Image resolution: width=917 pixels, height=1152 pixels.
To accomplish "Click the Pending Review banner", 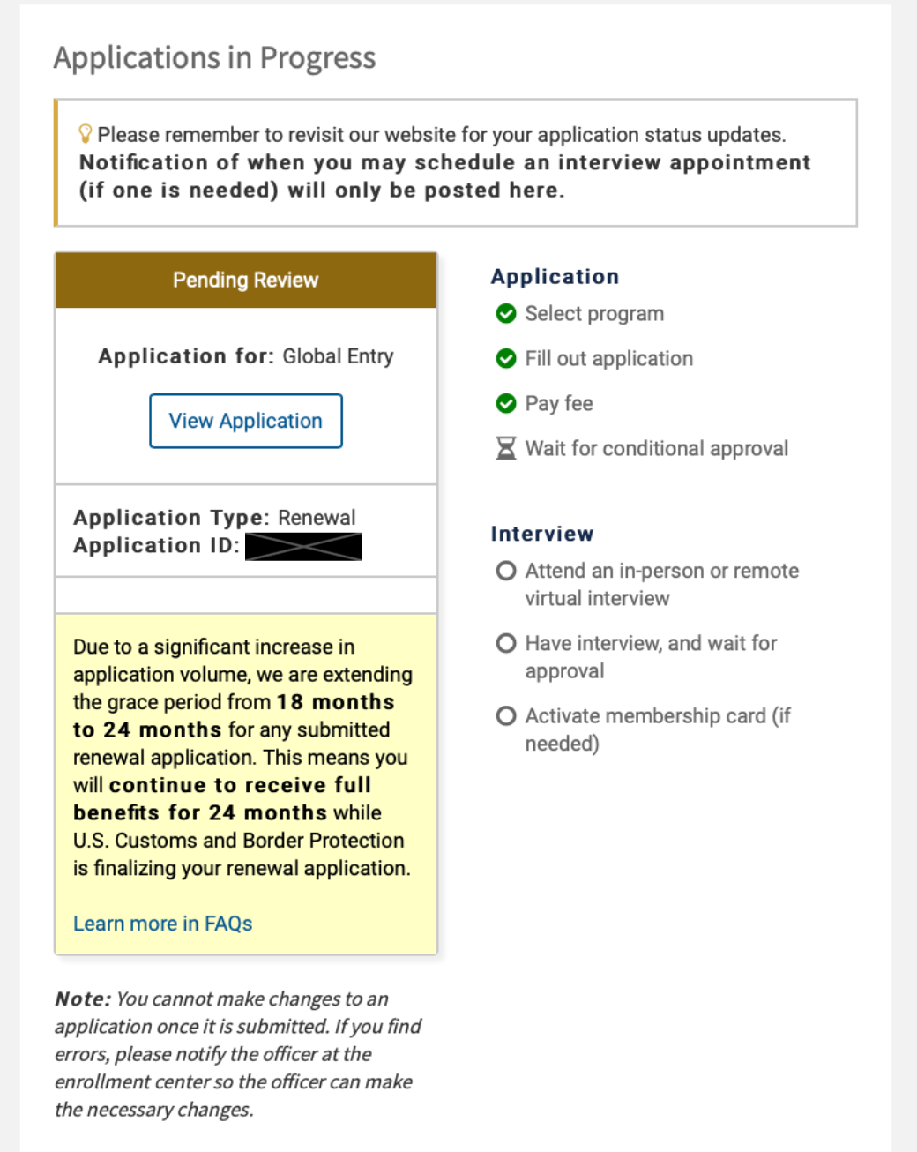I will pos(245,280).
